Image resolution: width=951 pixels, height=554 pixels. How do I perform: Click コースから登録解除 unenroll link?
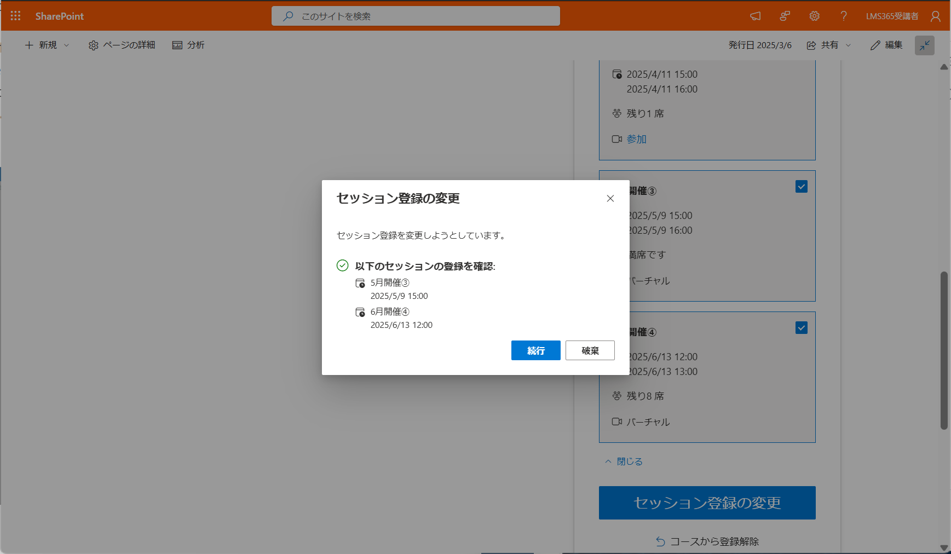point(714,541)
